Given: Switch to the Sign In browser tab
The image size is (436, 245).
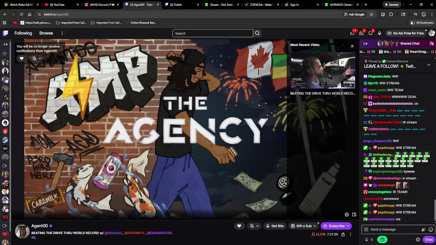Looking at the screenshot, I should point(302,5).
